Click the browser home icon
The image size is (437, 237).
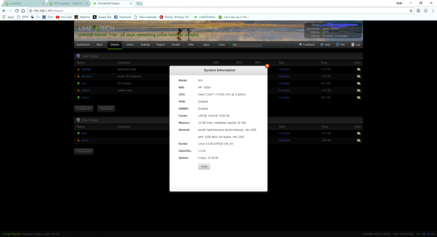tap(23, 10)
